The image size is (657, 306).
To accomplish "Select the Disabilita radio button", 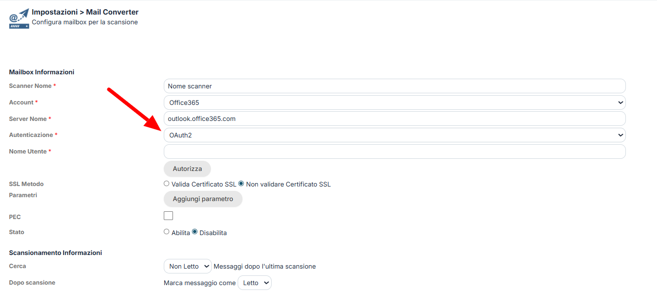I will click(x=195, y=232).
